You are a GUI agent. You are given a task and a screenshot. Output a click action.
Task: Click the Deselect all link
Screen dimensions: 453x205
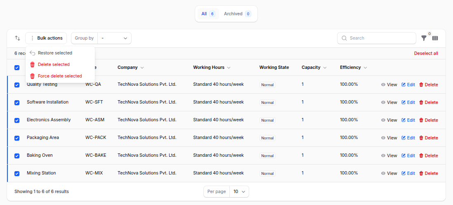pyautogui.click(x=426, y=54)
